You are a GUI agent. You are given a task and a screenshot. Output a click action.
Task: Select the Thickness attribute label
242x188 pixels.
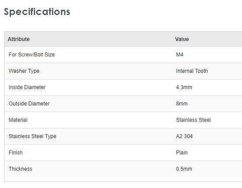click(x=20, y=169)
